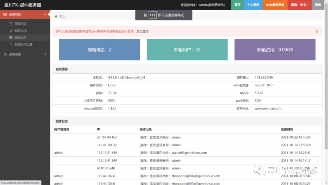Click the Linux operating system value

coord(112,85)
